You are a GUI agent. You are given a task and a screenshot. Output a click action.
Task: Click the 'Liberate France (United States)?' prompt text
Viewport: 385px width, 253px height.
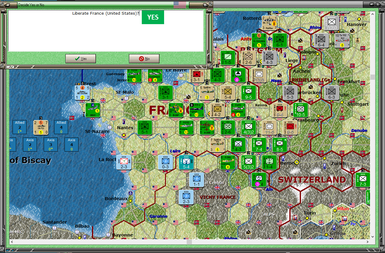[x=106, y=13]
